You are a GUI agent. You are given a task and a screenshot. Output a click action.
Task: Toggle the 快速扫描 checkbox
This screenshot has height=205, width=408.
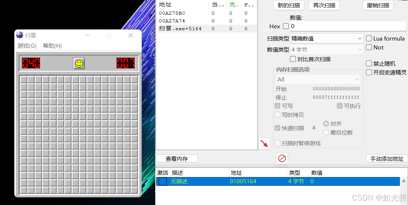[x=277, y=128]
